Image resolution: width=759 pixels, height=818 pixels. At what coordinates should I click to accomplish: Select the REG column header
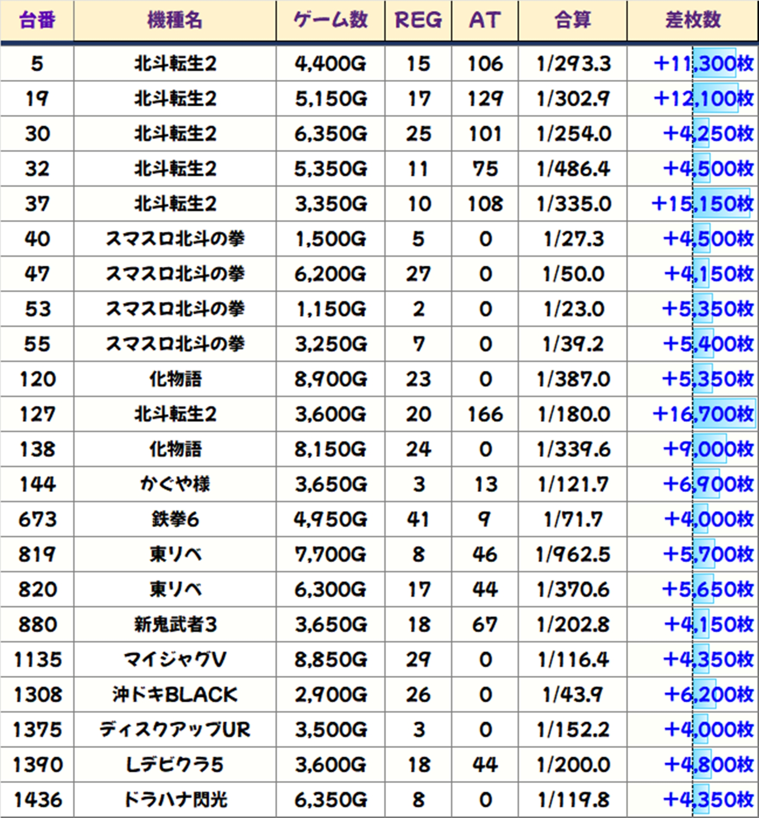pyautogui.click(x=418, y=20)
